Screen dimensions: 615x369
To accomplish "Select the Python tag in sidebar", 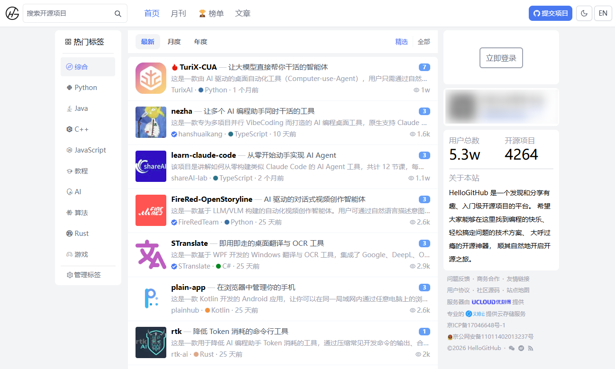I will tap(85, 88).
